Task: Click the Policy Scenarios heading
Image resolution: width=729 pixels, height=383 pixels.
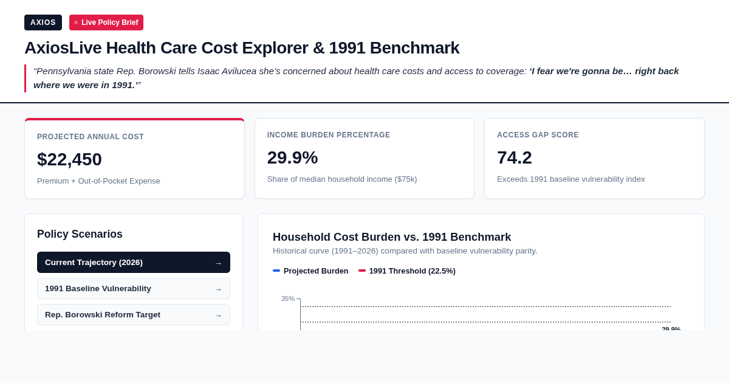Action: click(80, 234)
